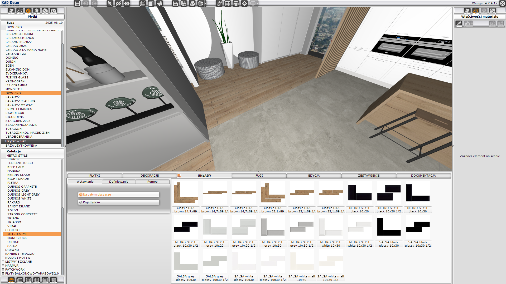Pick the METRO STYLE black 10x20 layout thumbnail
The image size is (506, 284).
pyautogui.click(x=360, y=196)
